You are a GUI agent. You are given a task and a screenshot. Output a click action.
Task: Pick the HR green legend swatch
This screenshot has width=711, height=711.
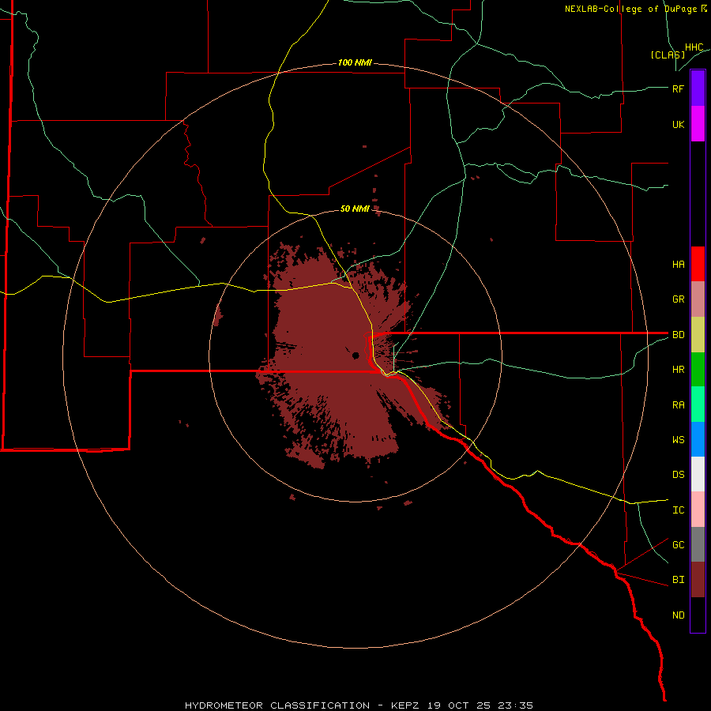(x=698, y=370)
